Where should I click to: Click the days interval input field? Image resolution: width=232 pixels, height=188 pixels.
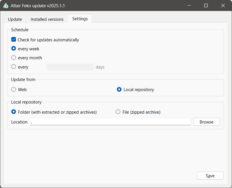coord(70,67)
